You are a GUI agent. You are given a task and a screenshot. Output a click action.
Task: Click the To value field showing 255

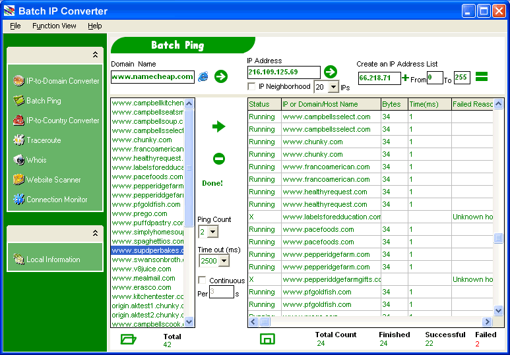462,78
